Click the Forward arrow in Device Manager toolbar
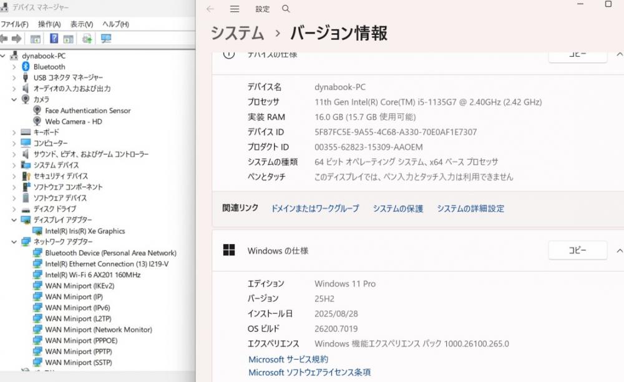The width and height of the screenshot is (624, 382). pos(16,39)
